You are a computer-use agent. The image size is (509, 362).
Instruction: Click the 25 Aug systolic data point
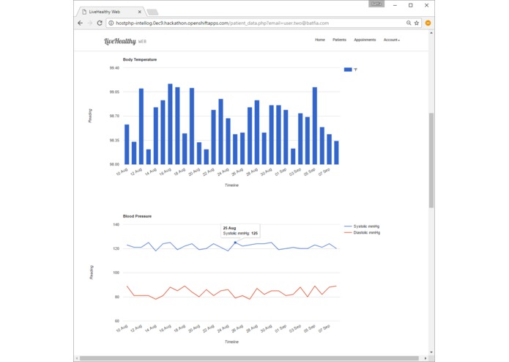[235, 243]
